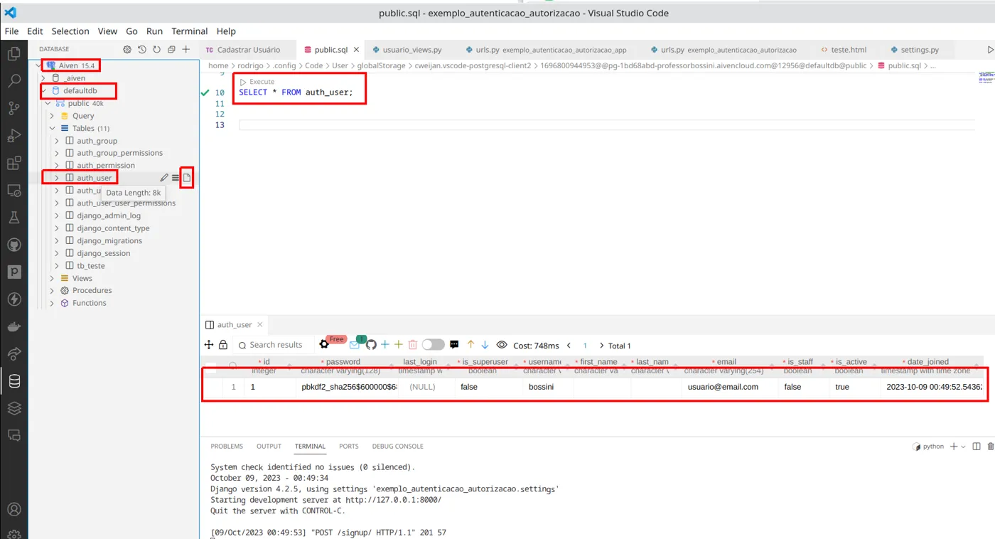995x539 pixels.
Task: Toggle the switch in results toolbar
Action: point(433,345)
